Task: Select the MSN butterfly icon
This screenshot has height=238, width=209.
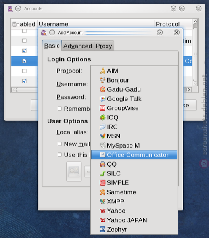Action: tap(103, 136)
